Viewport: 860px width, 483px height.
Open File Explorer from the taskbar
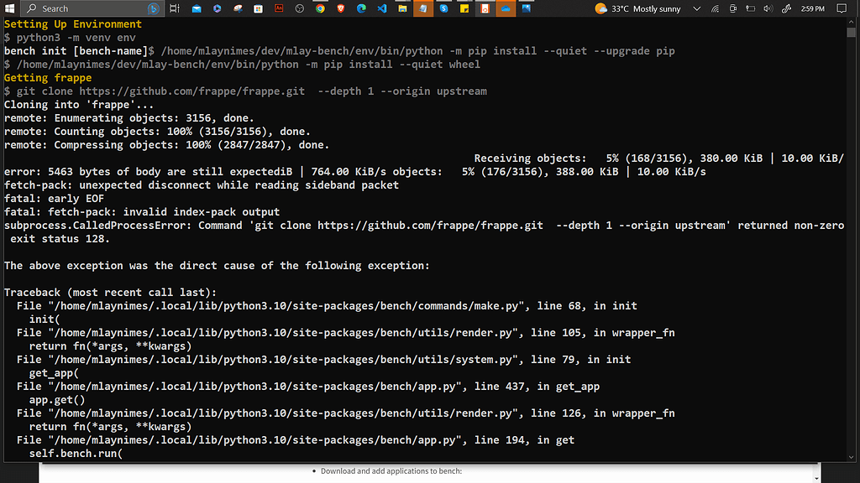(403, 8)
